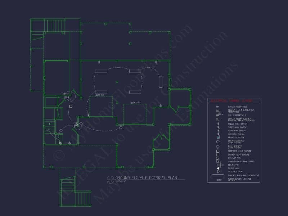
Task: Click the vertical fluorescent fixture on the plan
Action: [x=161, y=82]
